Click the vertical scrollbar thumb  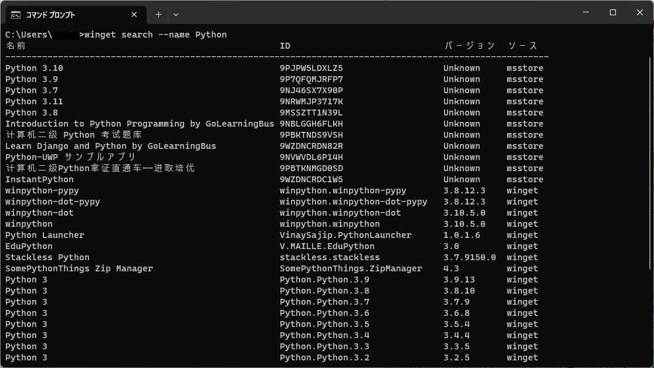650,162
